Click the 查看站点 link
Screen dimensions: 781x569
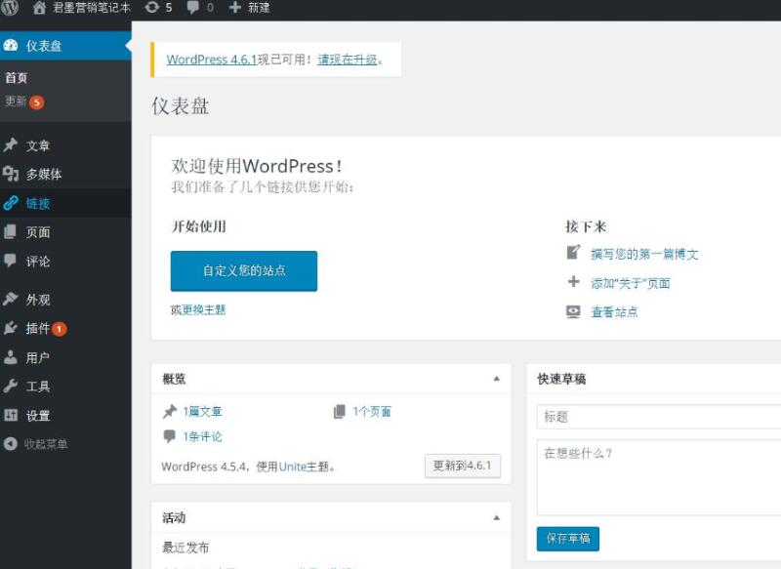point(614,312)
